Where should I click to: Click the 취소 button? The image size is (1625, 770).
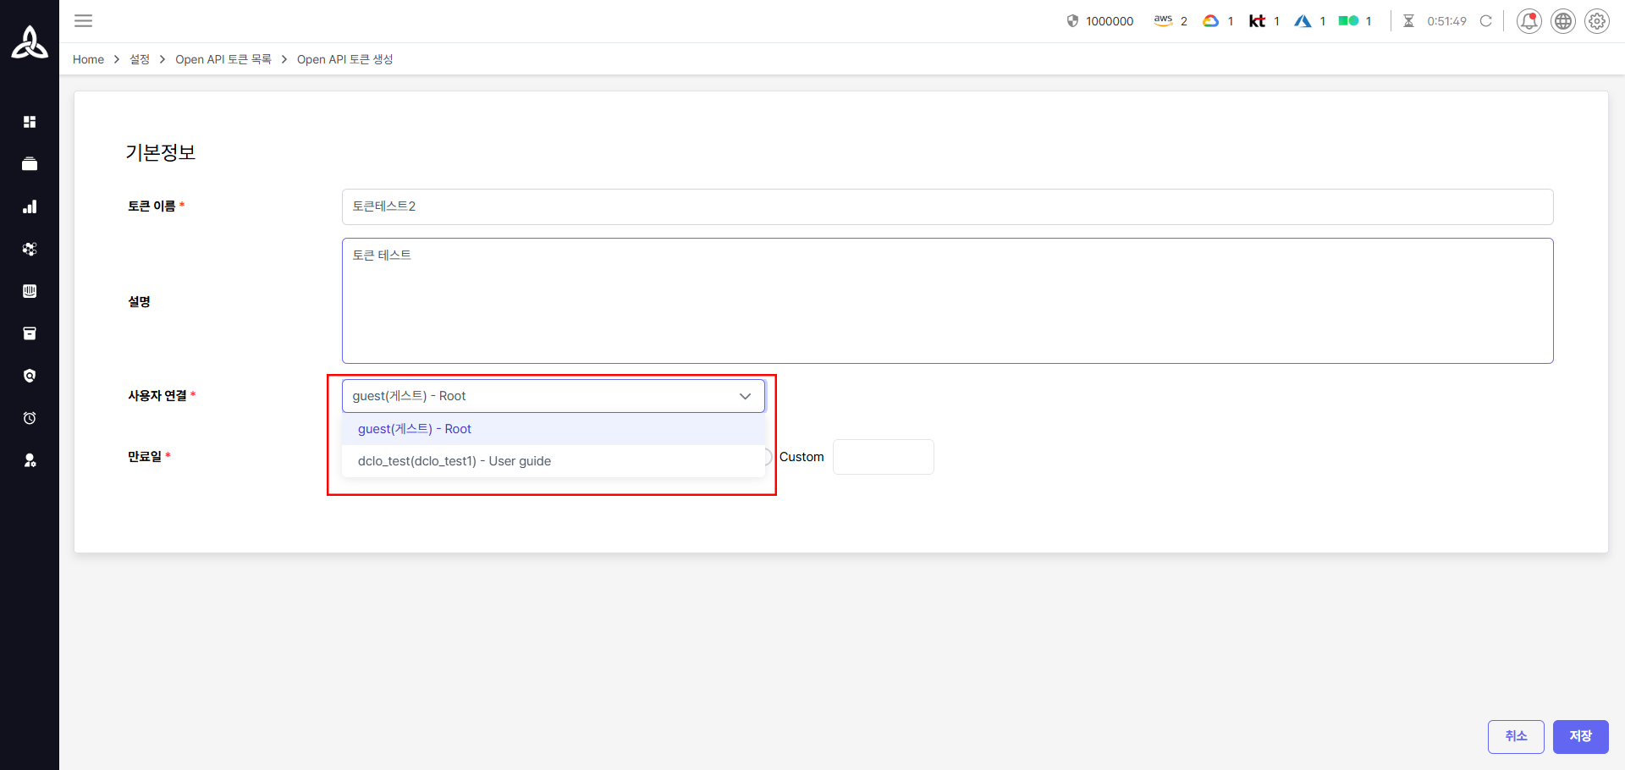click(x=1516, y=736)
